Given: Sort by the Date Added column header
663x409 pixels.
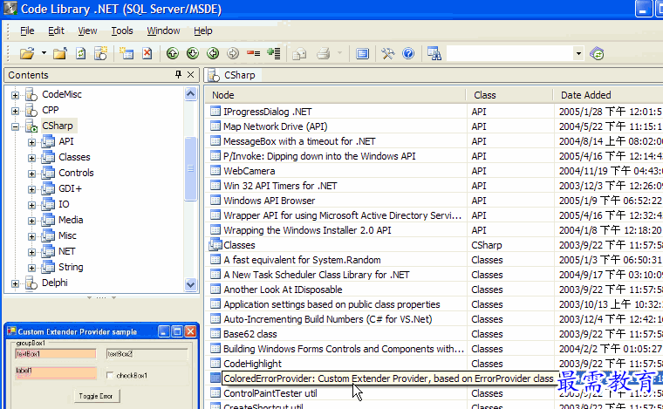Looking at the screenshot, I should pyautogui.click(x=608, y=95).
